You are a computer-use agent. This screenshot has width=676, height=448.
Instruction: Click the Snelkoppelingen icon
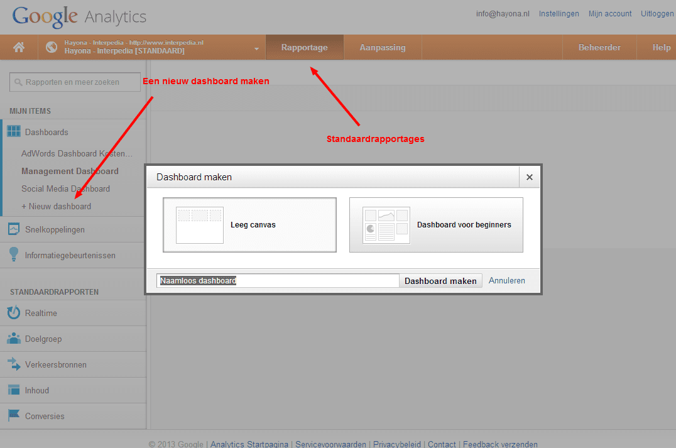pos(14,229)
